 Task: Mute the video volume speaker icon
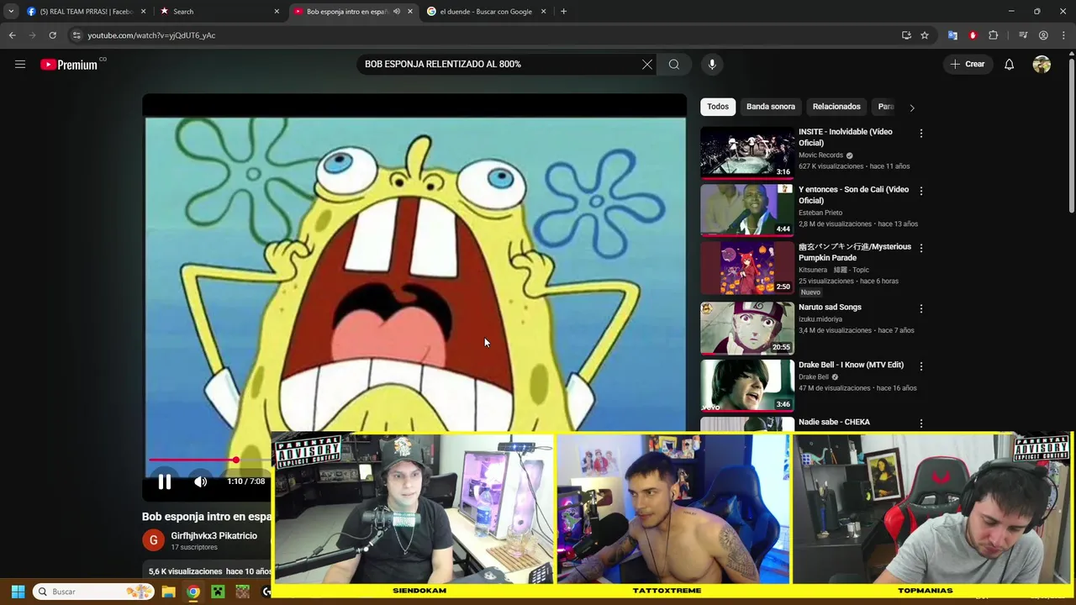point(200,481)
